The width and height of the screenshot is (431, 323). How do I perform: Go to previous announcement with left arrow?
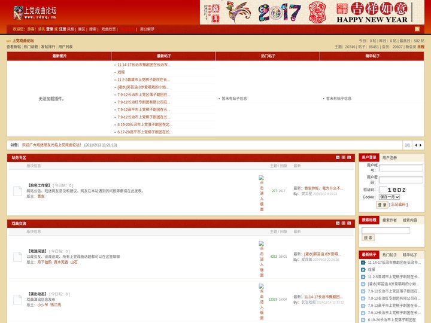[x=416, y=145]
